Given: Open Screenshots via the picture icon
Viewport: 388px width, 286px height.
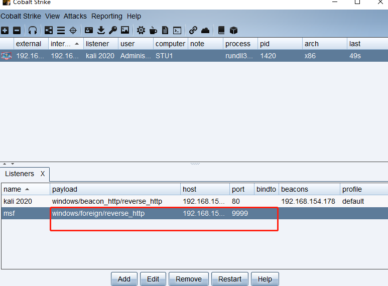Looking at the screenshot, I should [x=125, y=30].
